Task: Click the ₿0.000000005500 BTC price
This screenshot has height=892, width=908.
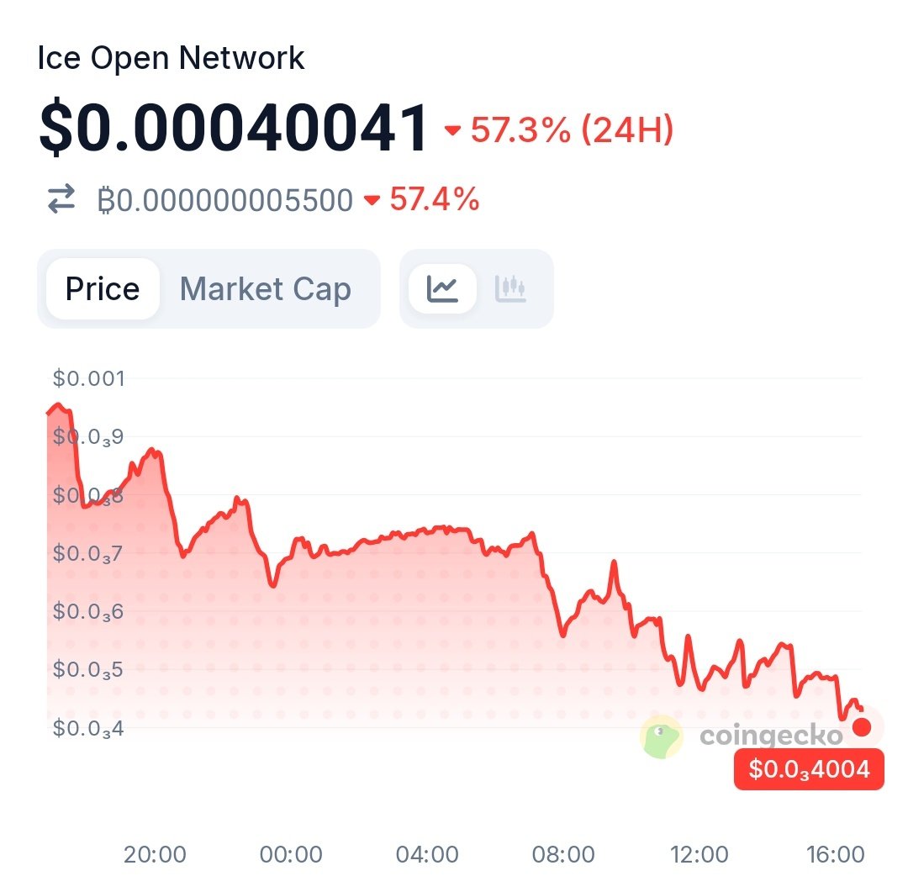Action: pos(224,201)
